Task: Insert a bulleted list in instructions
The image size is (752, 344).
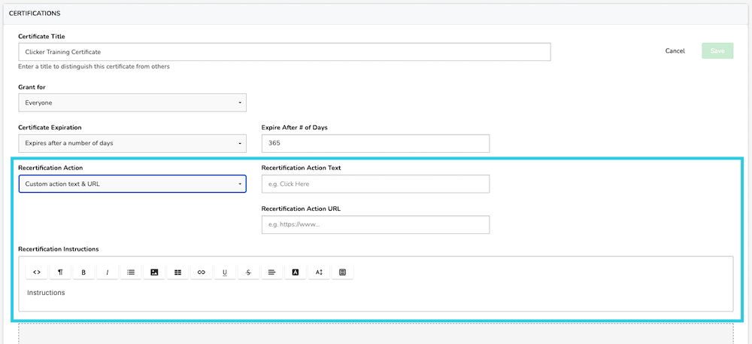Action: tap(131, 272)
